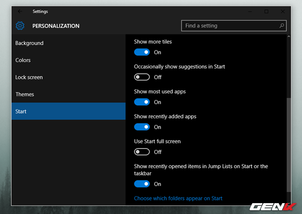Open the Colors settings page

[x=68, y=60]
